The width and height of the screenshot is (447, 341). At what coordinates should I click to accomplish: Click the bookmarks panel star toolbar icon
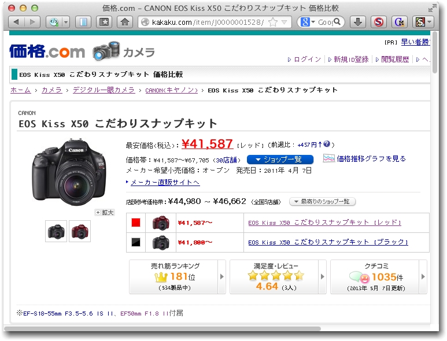click(x=104, y=22)
